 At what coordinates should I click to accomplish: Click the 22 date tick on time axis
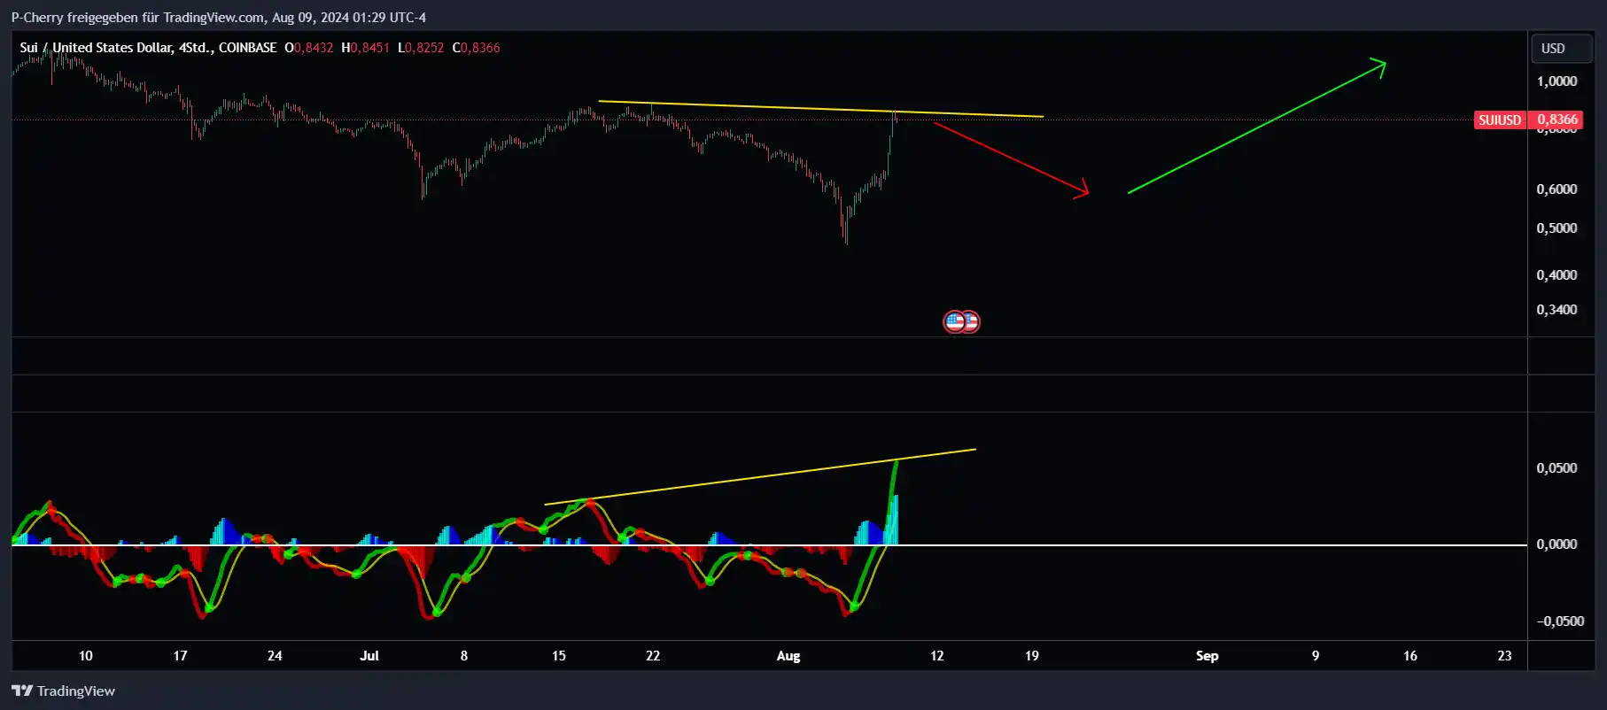[653, 656]
